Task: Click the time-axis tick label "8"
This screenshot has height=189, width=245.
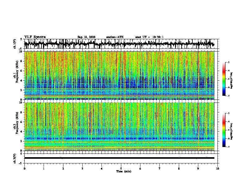Action: pos(179,169)
